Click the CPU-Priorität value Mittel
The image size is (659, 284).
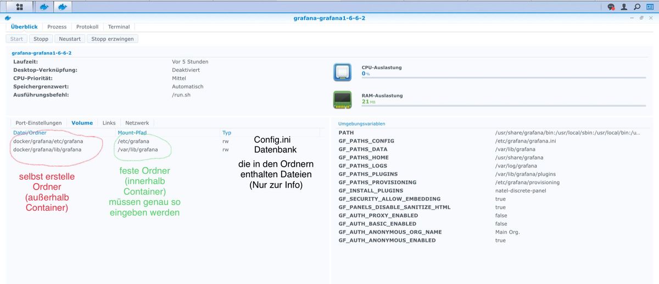(x=179, y=78)
